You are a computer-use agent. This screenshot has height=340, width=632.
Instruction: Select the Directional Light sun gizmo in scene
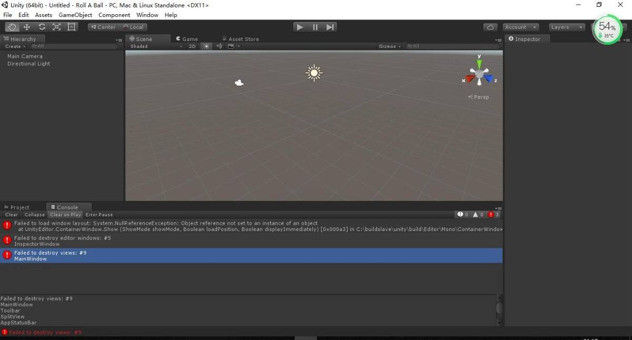[x=314, y=73]
